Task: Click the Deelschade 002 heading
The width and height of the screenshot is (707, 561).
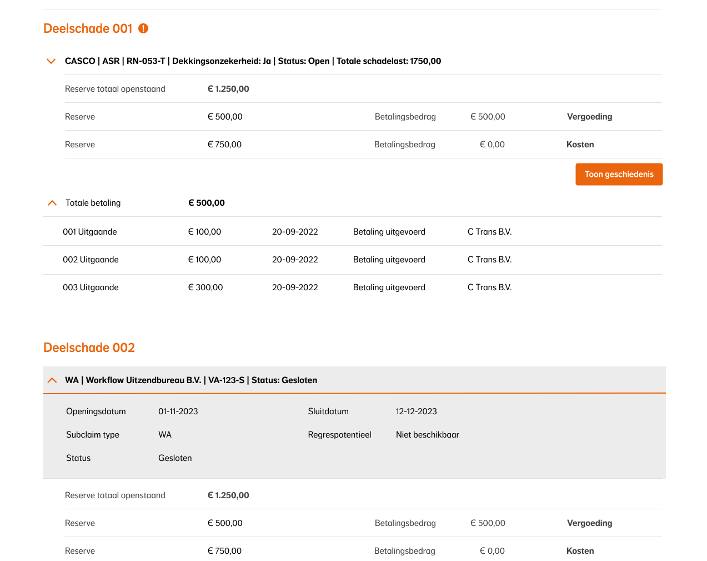Action: [x=89, y=347]
